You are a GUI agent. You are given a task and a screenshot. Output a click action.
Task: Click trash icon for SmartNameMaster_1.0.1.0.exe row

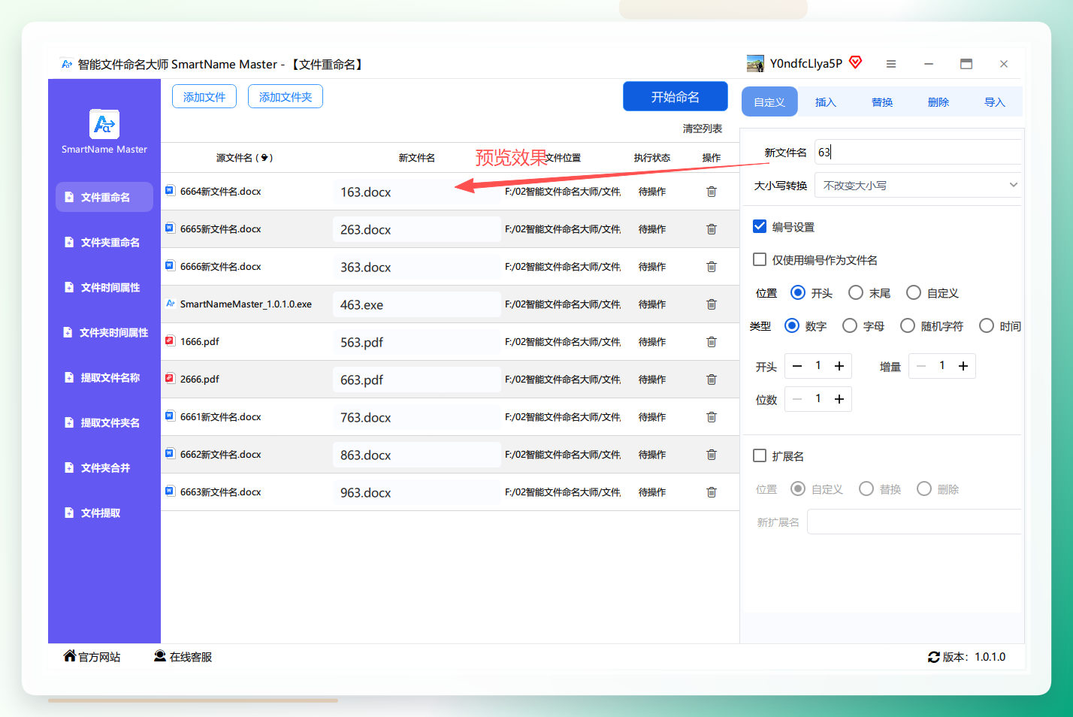tap(711, 304)
